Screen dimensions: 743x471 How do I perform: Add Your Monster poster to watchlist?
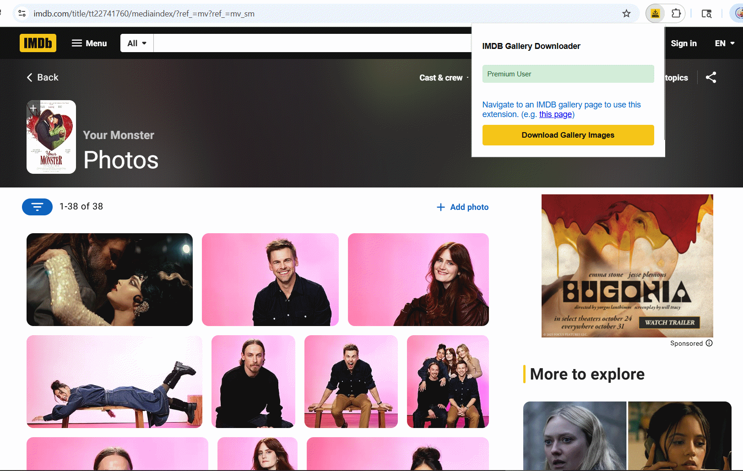pyautogui.click(x=33, y=108)
